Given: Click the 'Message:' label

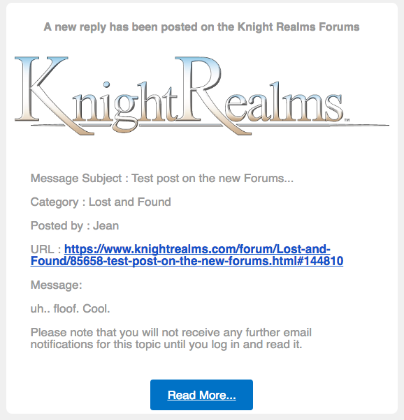Looking at the screenshot, I should (x=57, y=285).
